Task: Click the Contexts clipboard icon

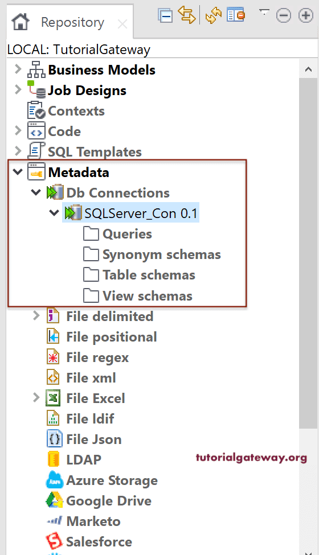Action: 36,110
